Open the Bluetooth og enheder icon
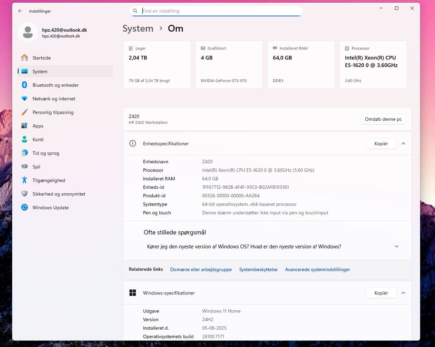The height and width of the screenshot is (347, 435). point(24,85)
